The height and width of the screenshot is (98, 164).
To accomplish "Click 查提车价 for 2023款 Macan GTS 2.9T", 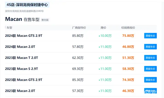I will pos(150,80).
